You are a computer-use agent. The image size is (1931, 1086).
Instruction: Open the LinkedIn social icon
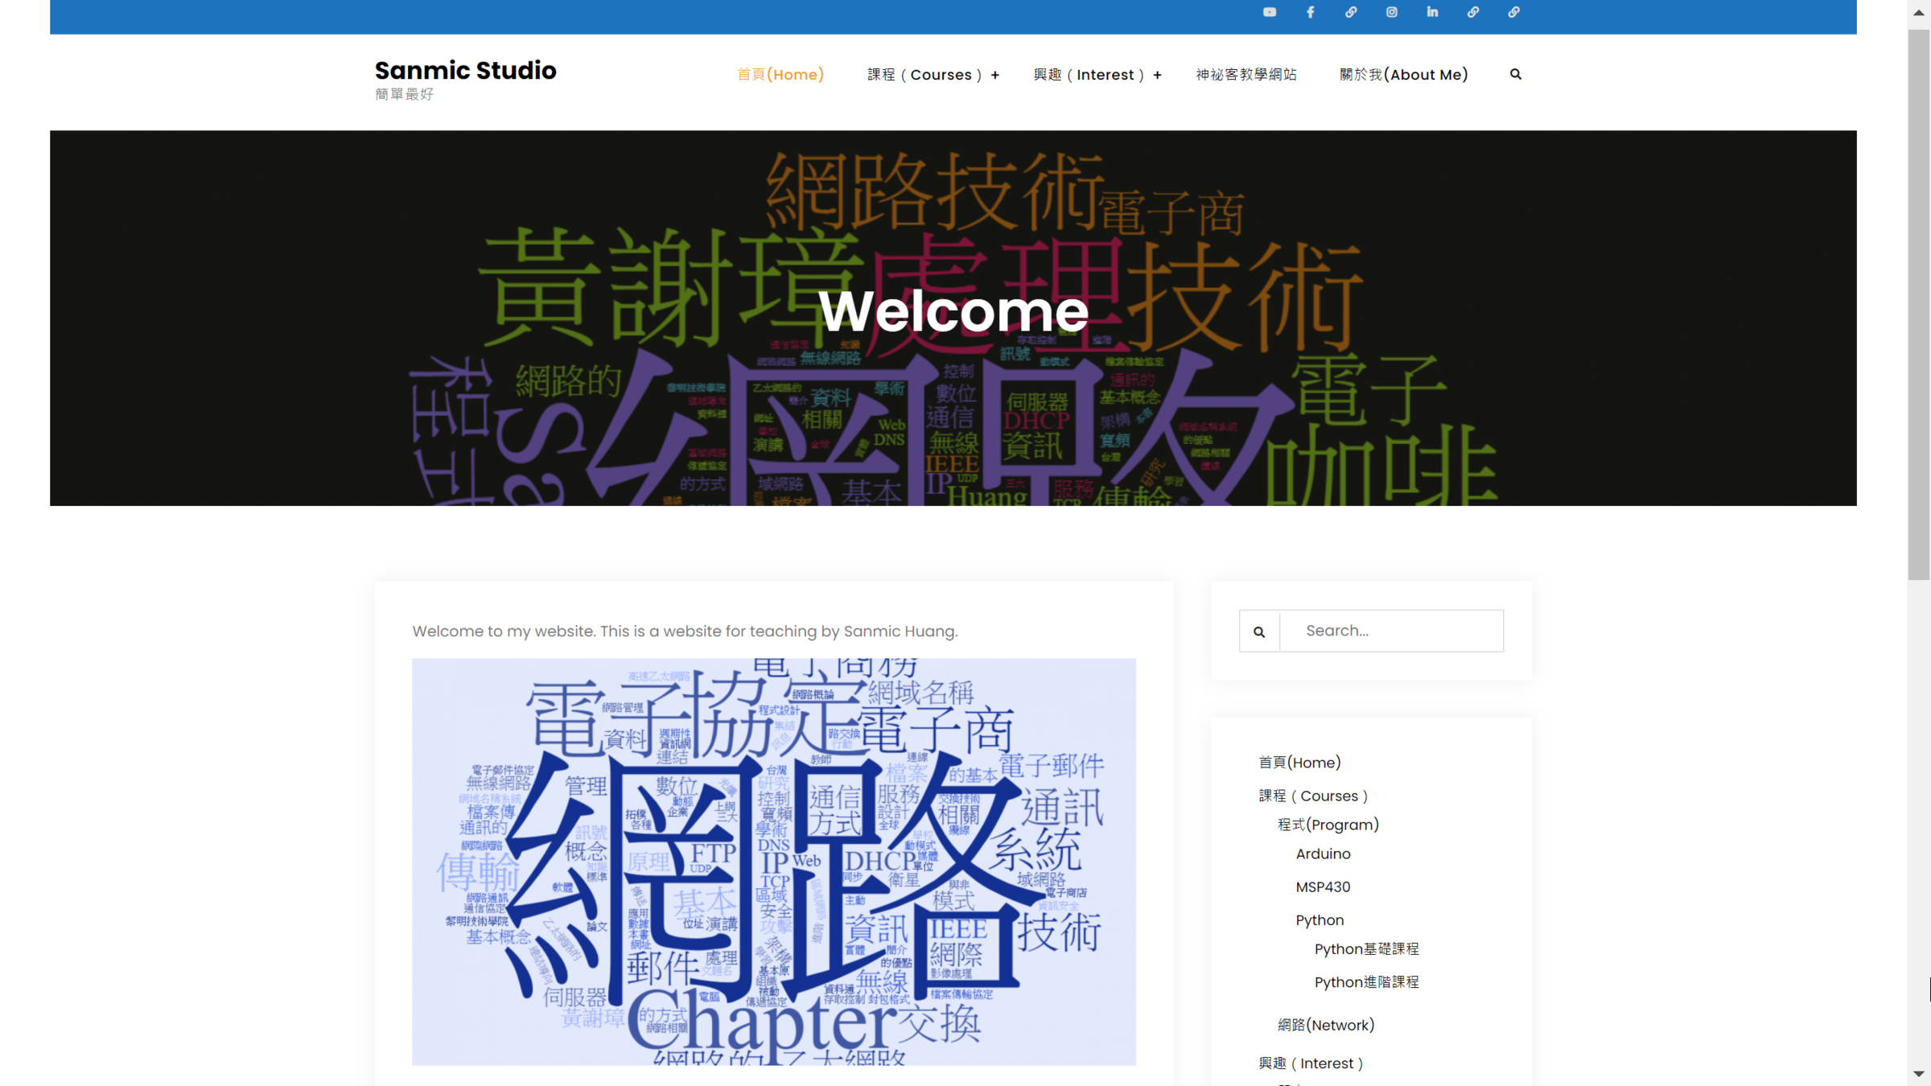tap(1432, 12)
